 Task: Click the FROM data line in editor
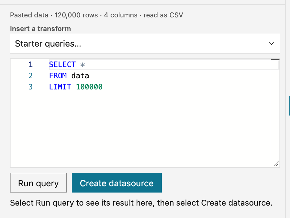tap(69, 76)
